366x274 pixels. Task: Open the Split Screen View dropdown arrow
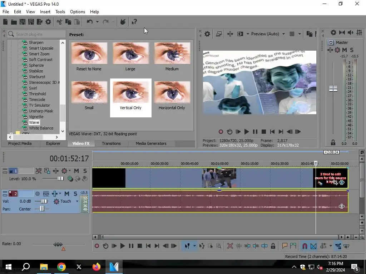tap(248, 34)
